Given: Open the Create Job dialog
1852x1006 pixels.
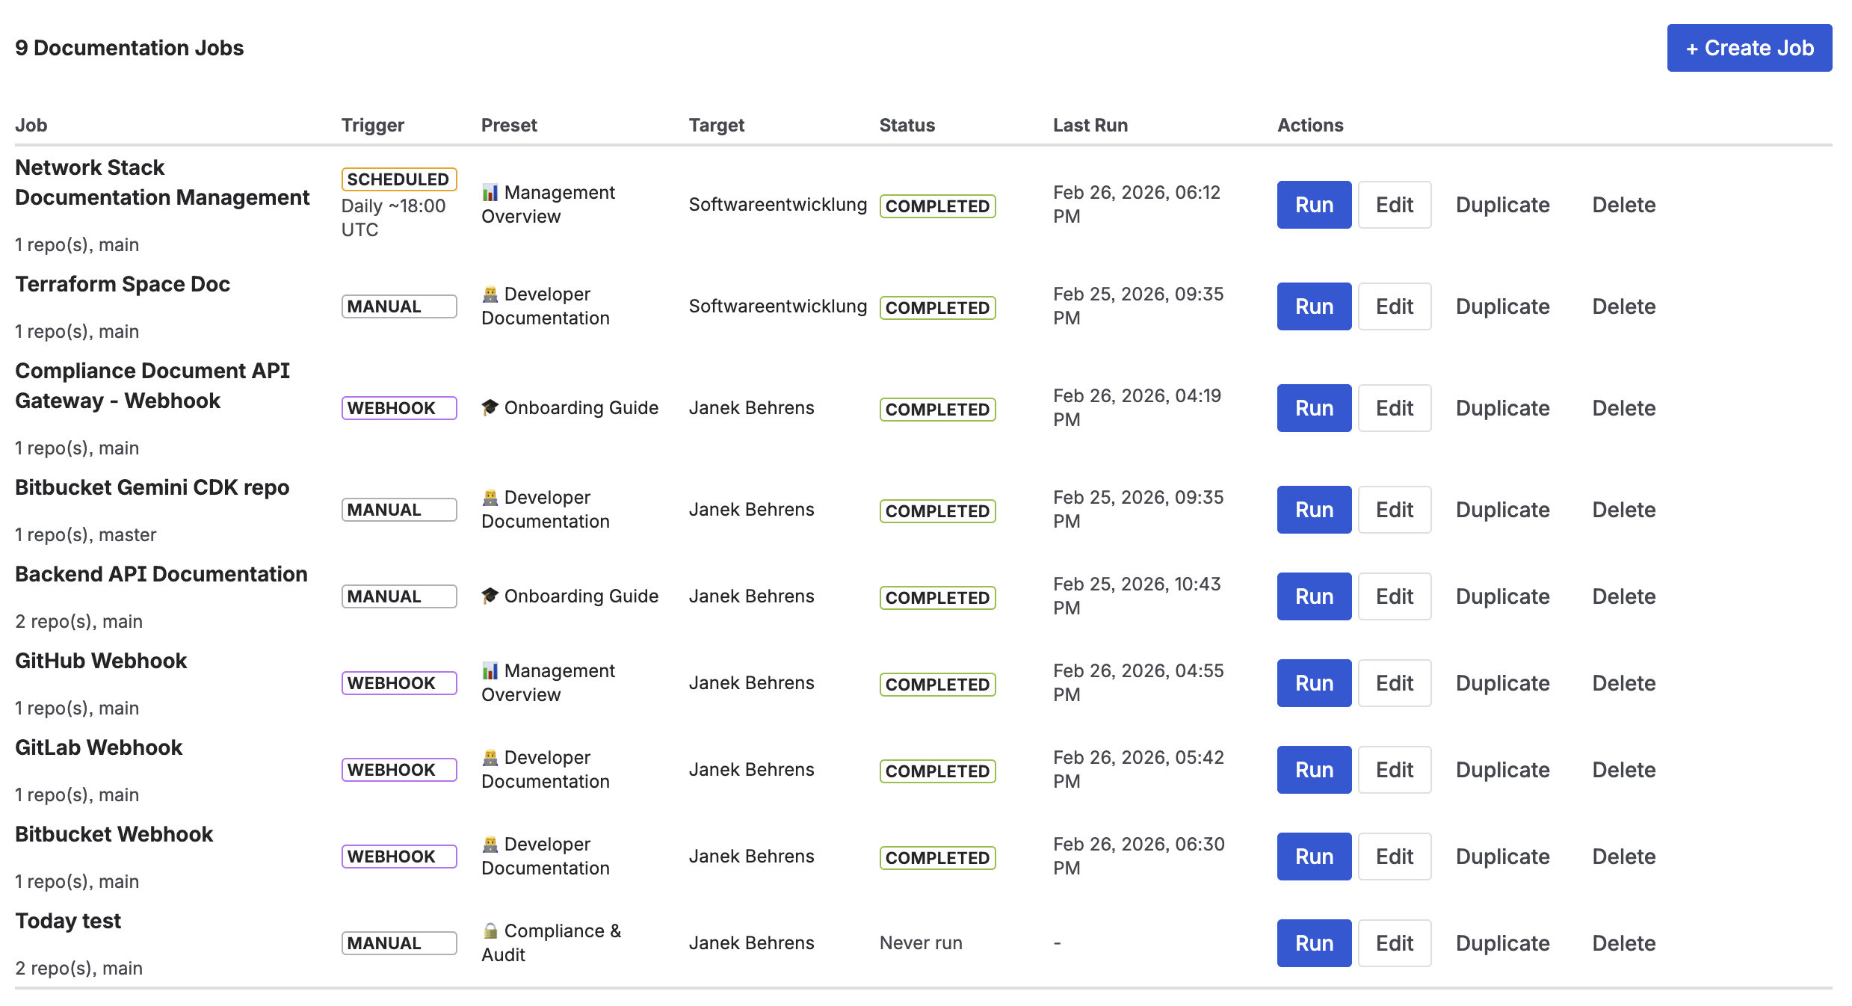Looking at the screenshot, I should point(1749,48).
